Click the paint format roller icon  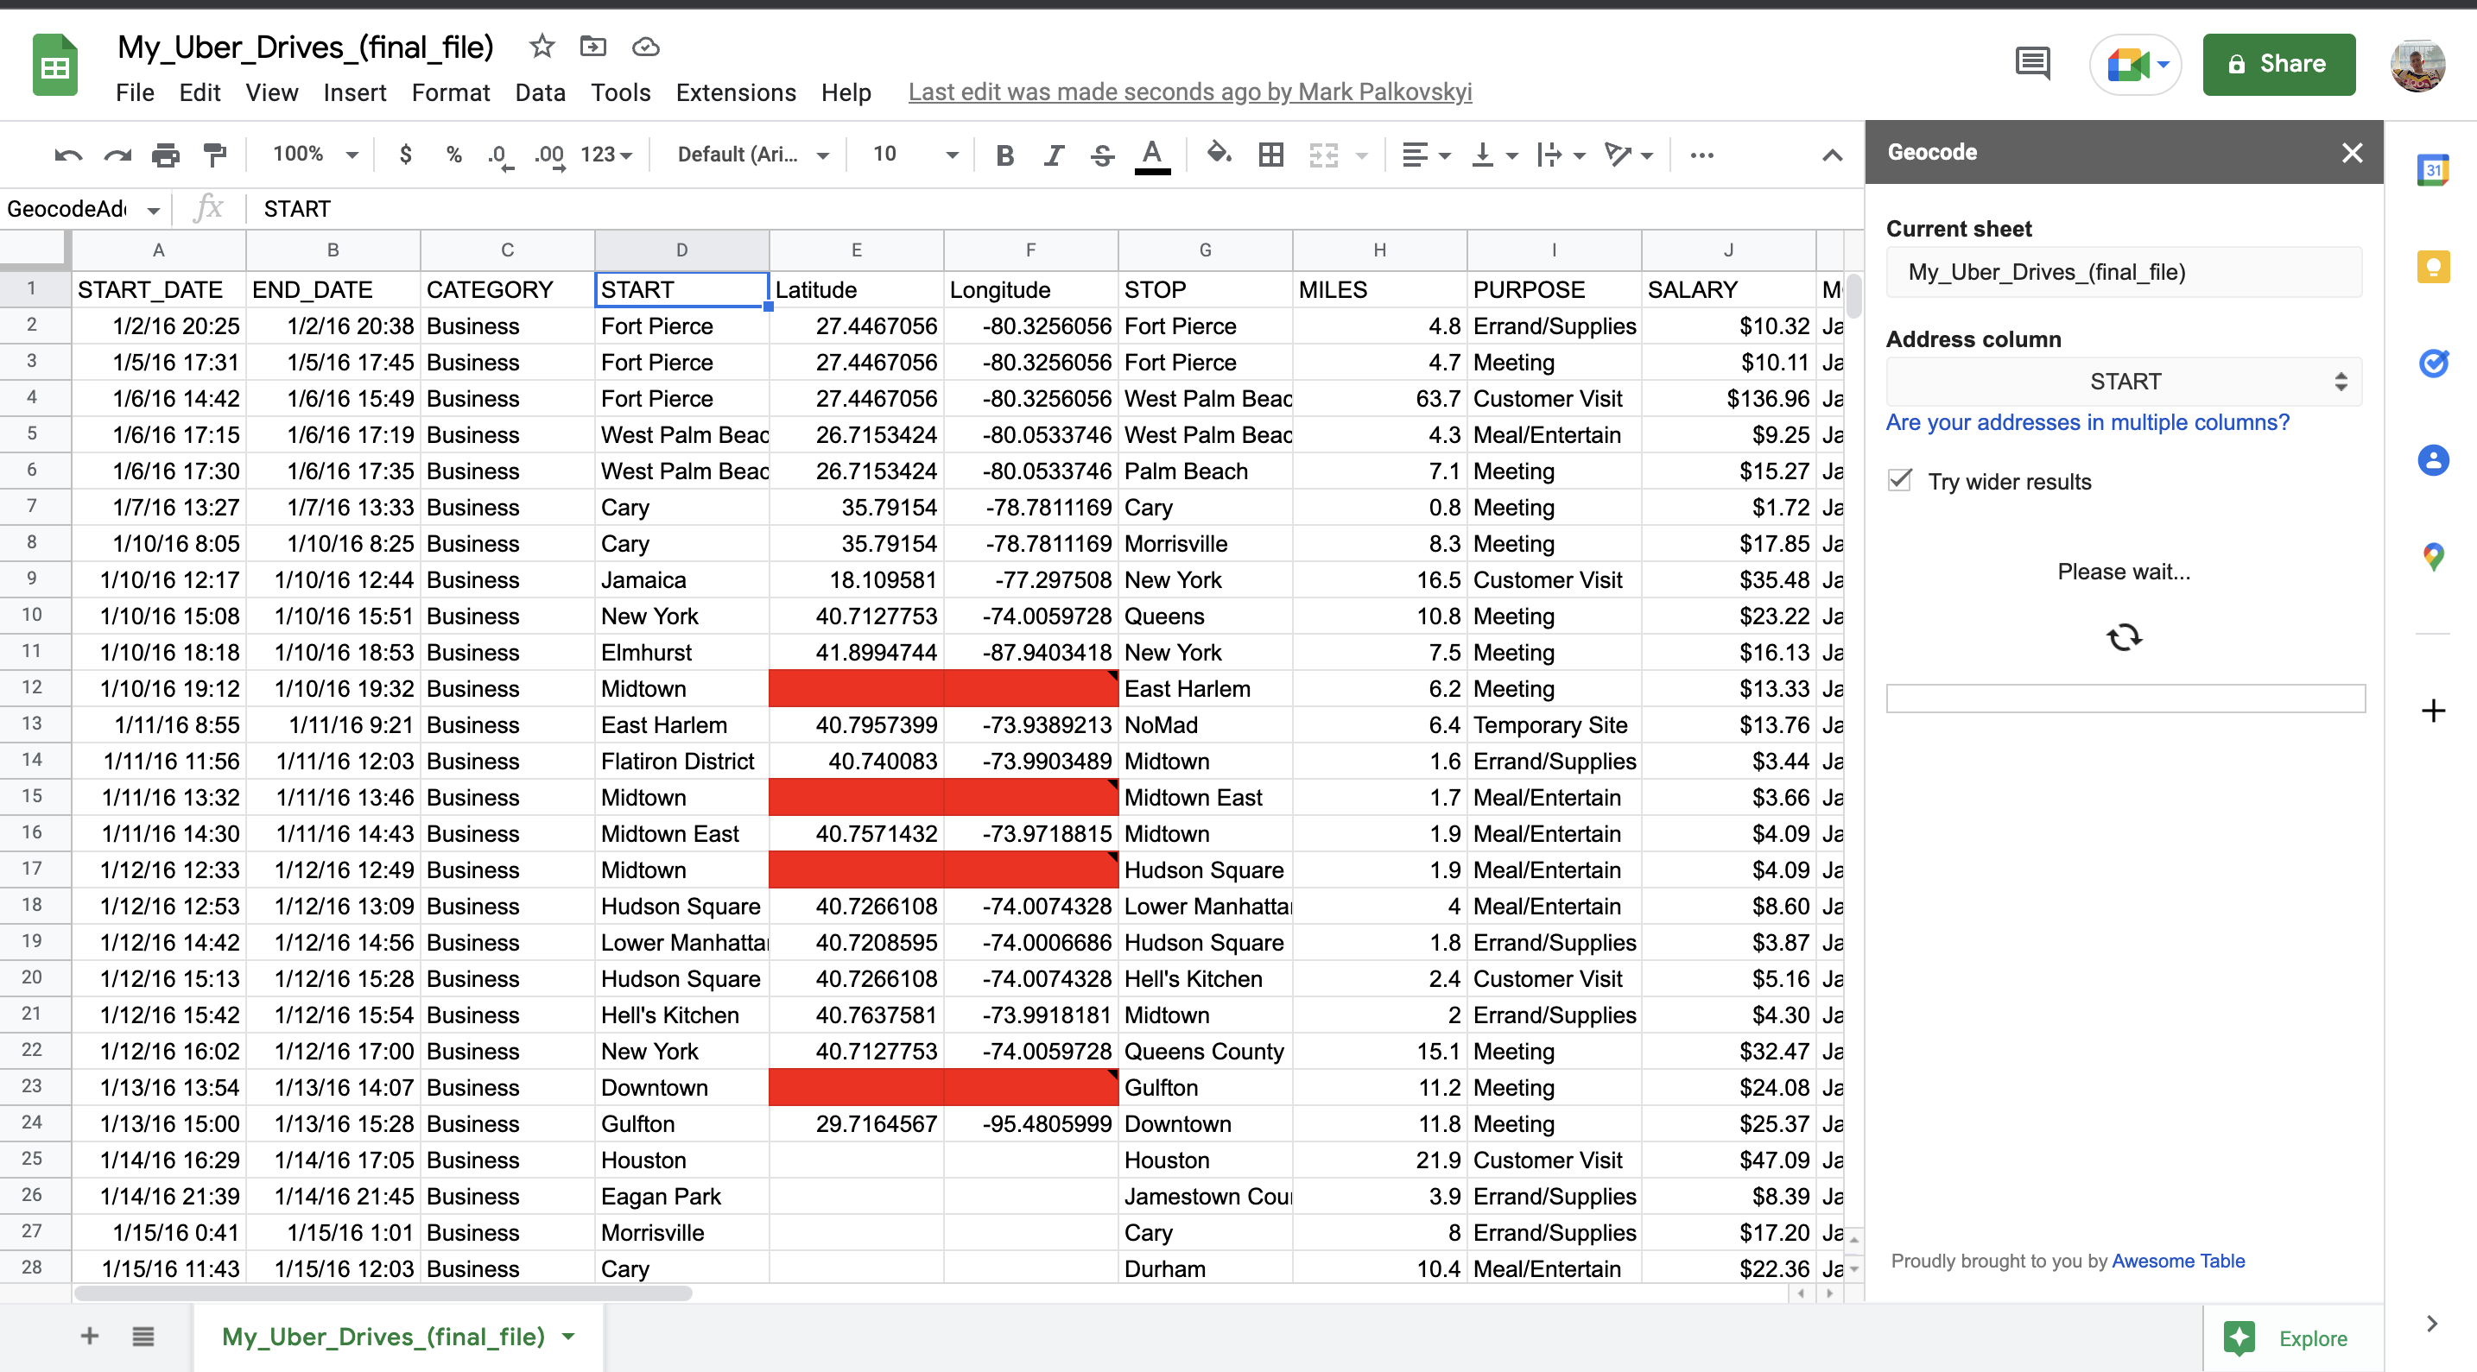coord(214,155)
